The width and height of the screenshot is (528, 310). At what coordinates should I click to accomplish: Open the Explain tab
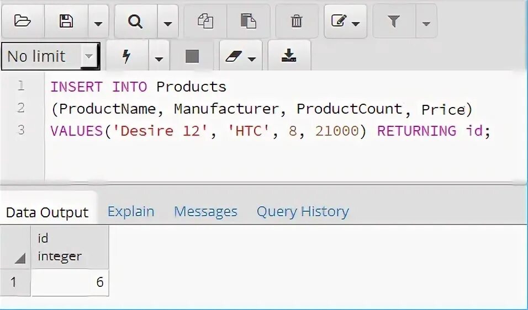coord(131,211)
